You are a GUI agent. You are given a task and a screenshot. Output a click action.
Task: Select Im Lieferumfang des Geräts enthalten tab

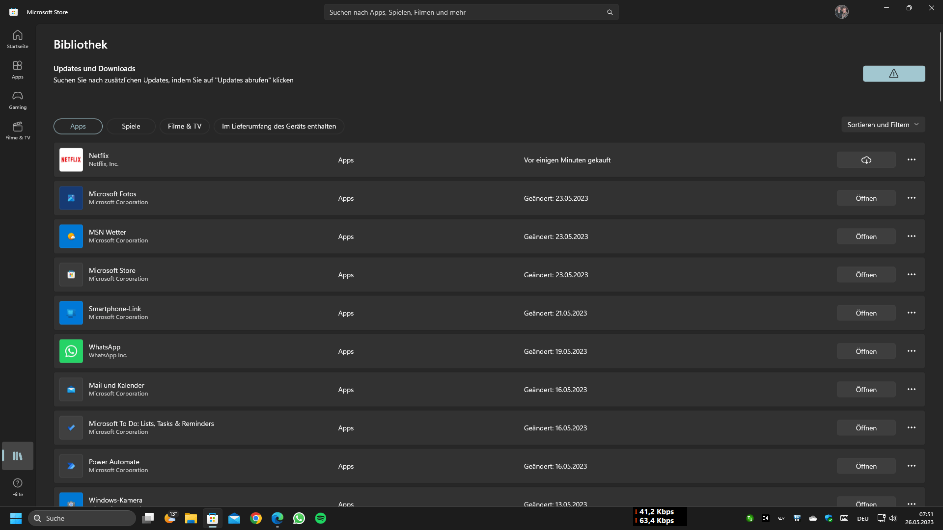279,126
